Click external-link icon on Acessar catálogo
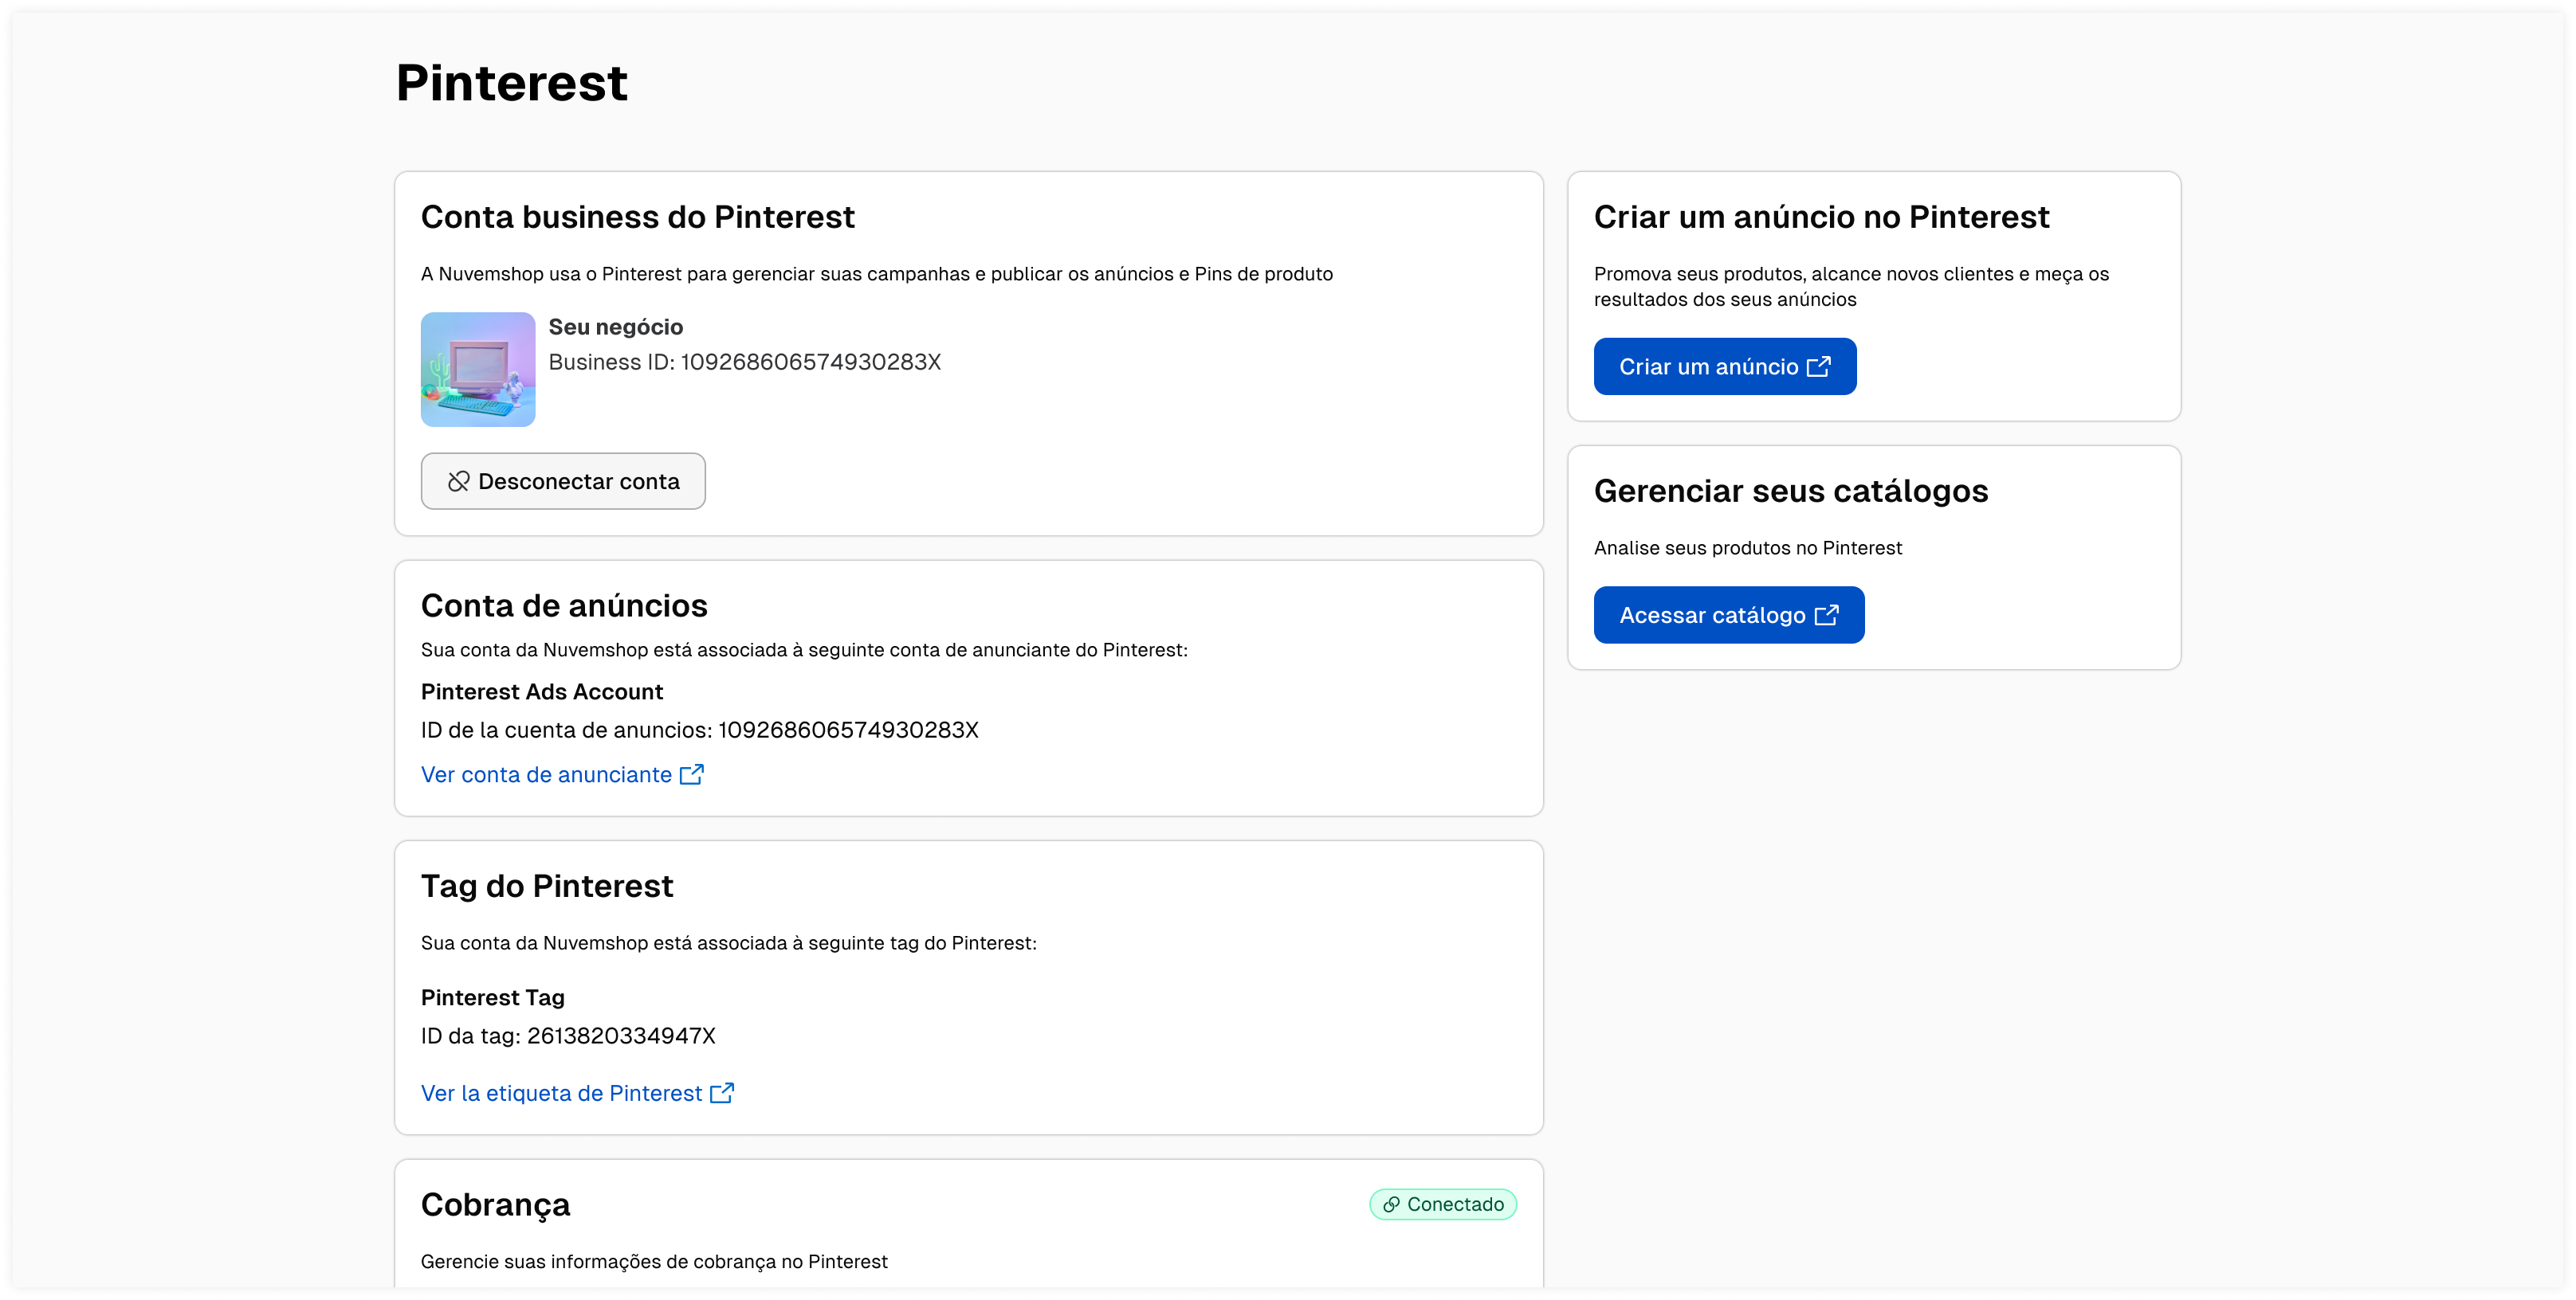The width and height of the screenshot is (2576, 1300). click(1827, 616)
